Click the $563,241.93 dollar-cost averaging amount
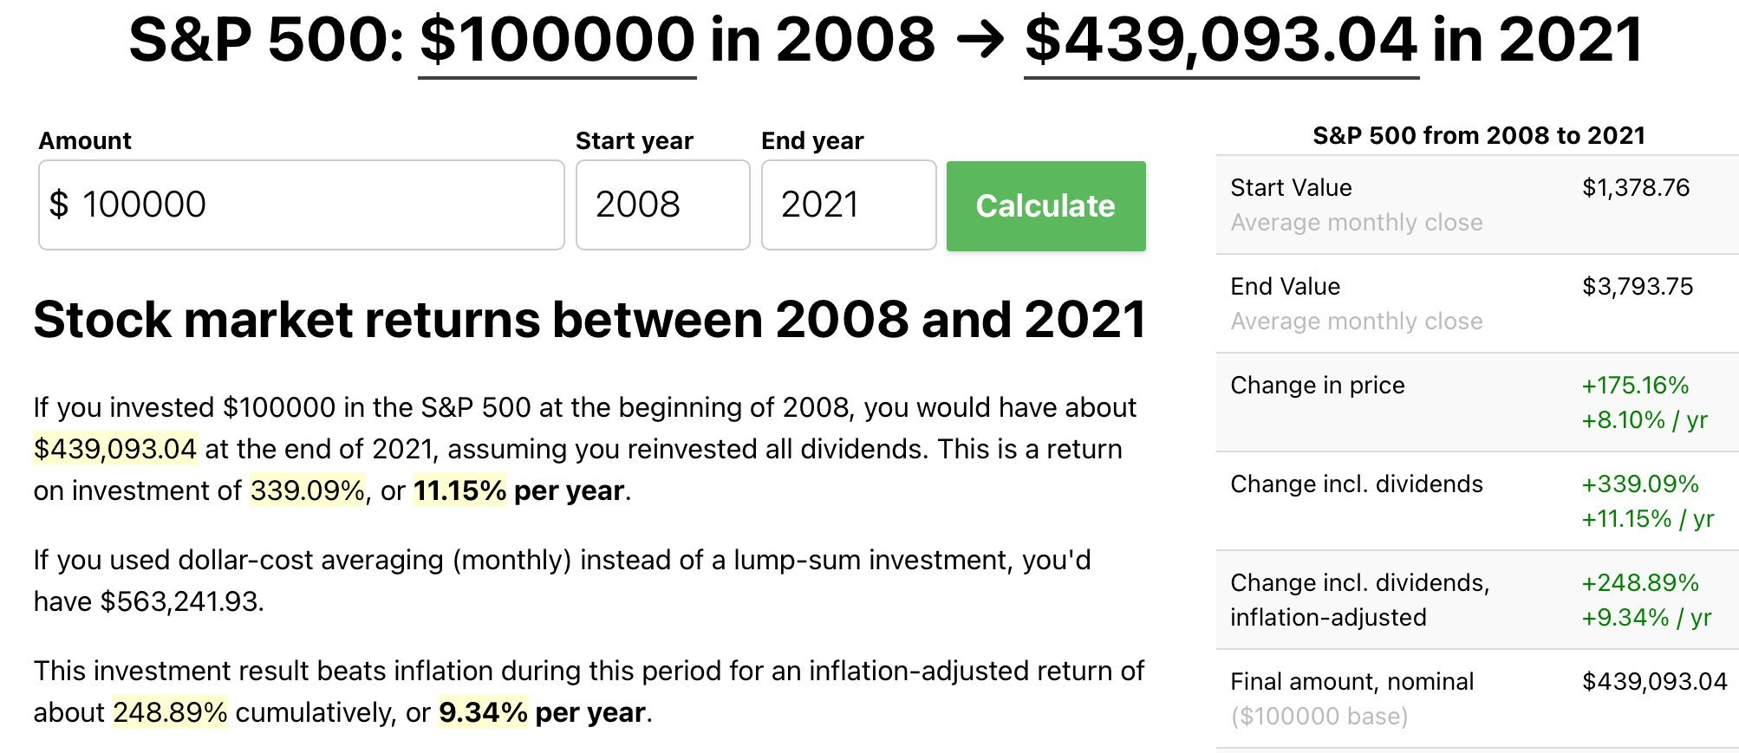This screenshot has width=1739, height=753. point(180,601)
